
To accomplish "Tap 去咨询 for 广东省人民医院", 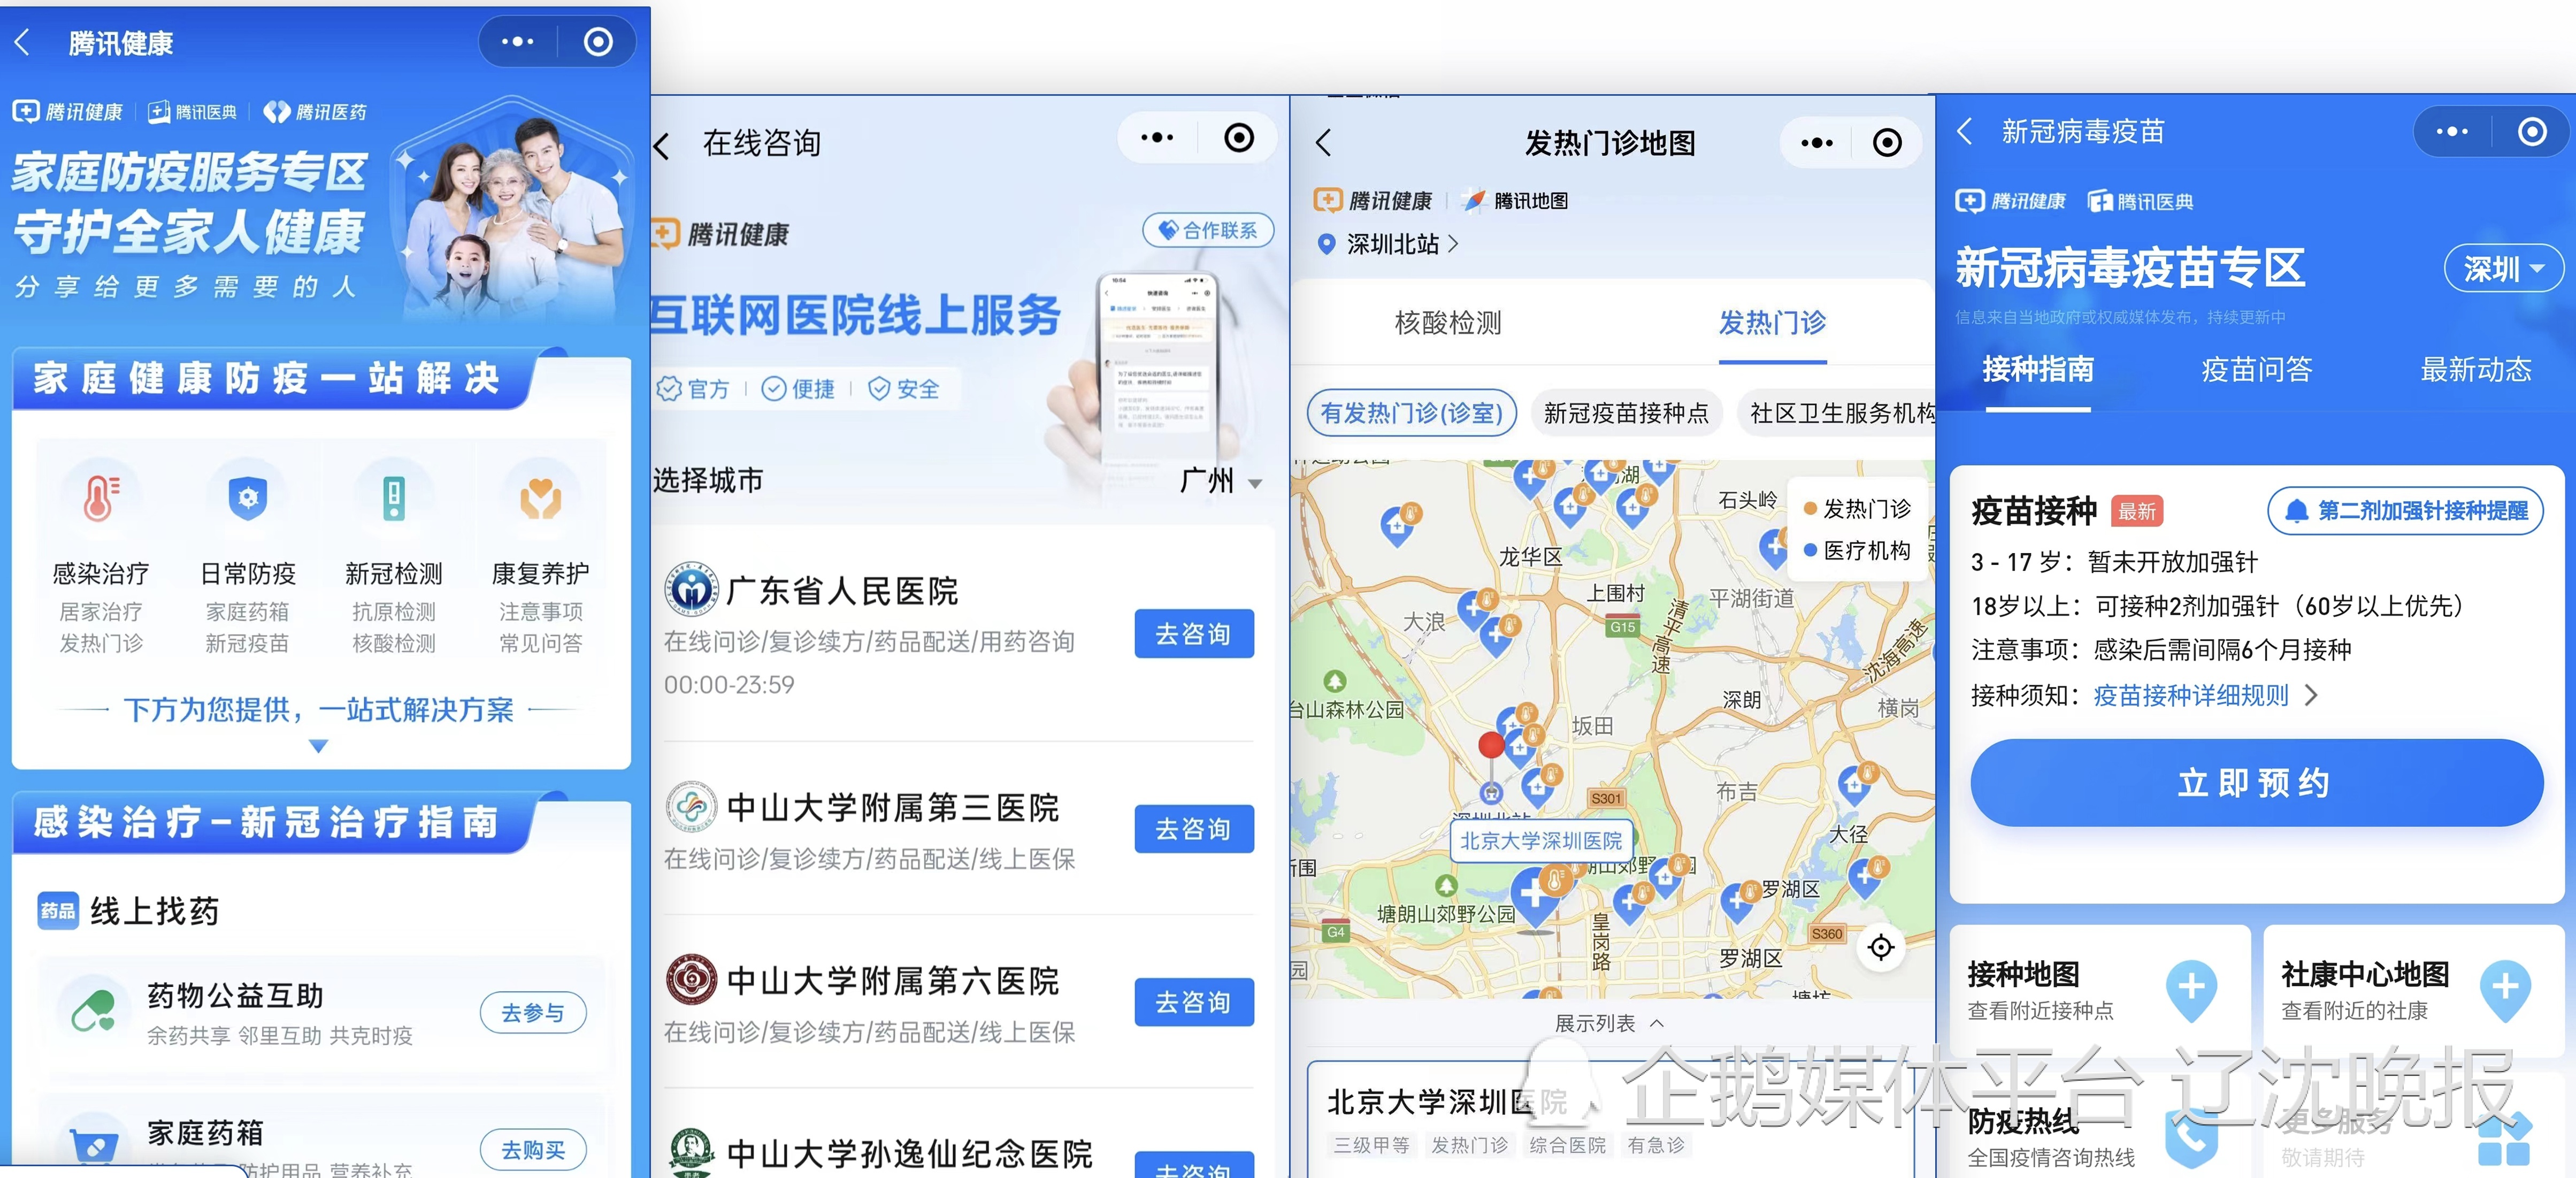I will click(x=1193, y=633).
